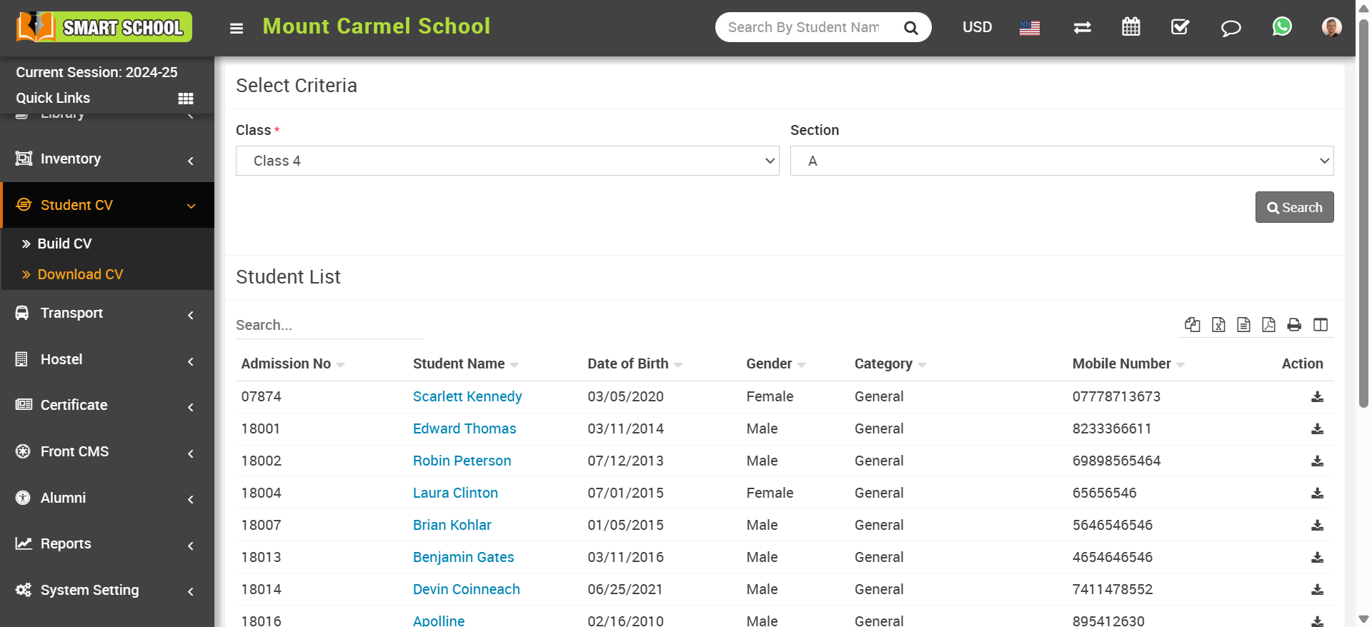Screen dimensions: 1372x627
Task: Export student list to CSV
Action: coord(1243,325)
